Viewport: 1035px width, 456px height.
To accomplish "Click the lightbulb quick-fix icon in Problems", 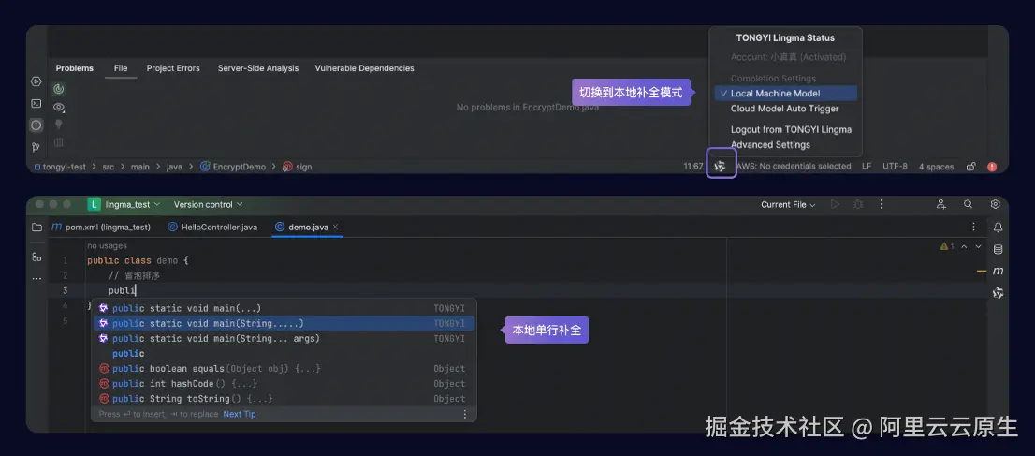I will click(59, 125).
